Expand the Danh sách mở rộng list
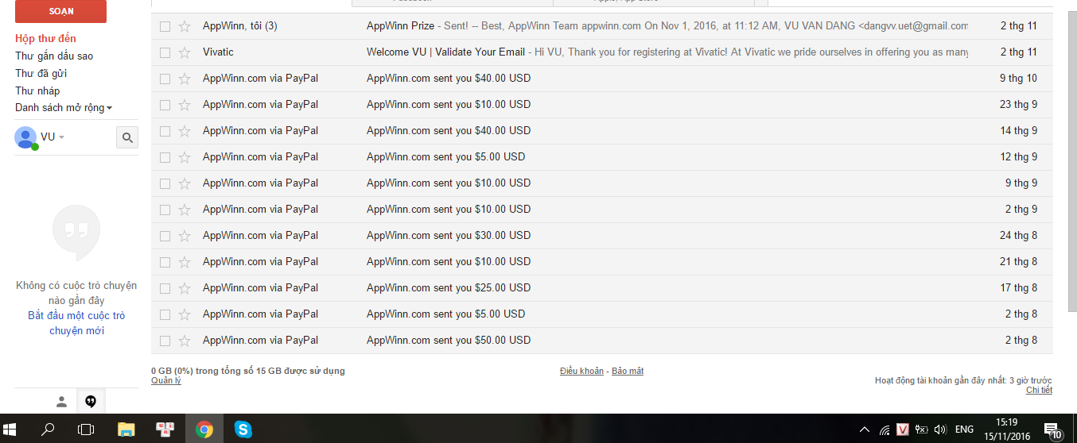Screen dimensions: 1077x443 63,108
